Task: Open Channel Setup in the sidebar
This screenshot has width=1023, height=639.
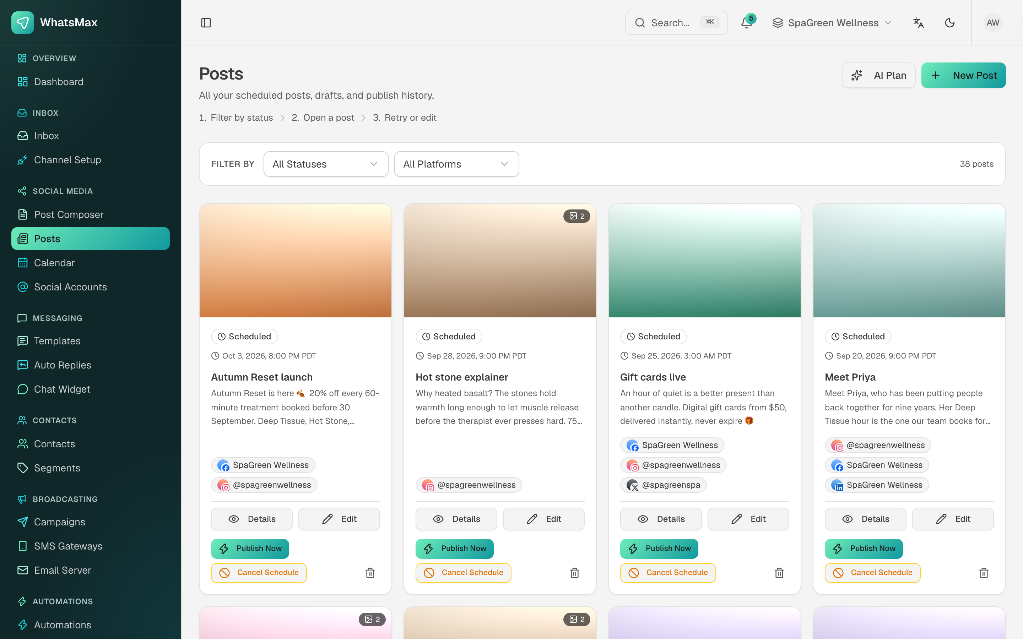Action: tap(91, 160)
